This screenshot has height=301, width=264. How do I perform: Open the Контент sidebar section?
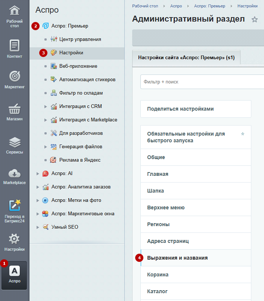point(15,49)
